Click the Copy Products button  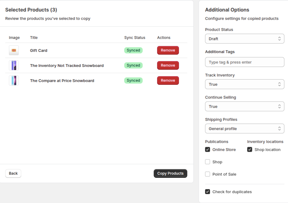click(170, 173)
